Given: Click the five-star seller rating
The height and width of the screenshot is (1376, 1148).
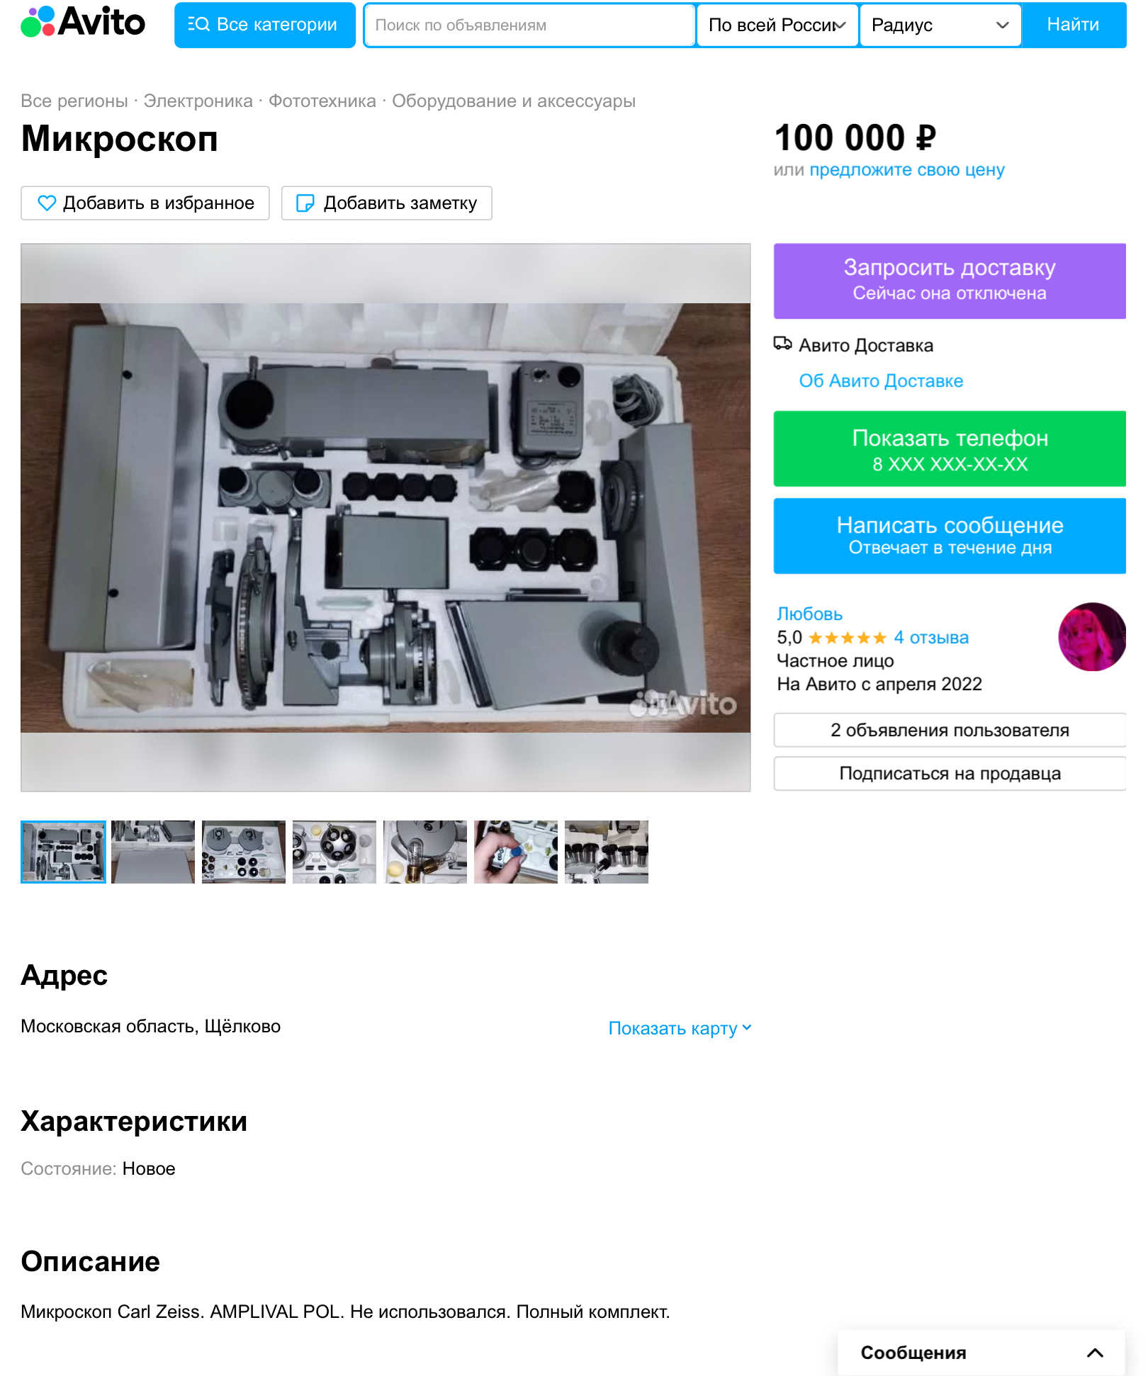Looking at the screenshot, I should [847, 638].
